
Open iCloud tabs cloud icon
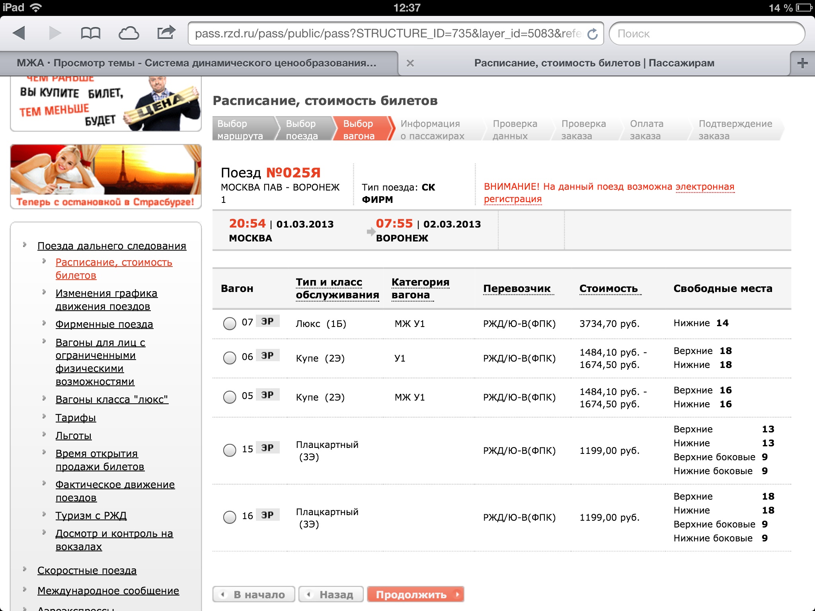coord(129,33)
